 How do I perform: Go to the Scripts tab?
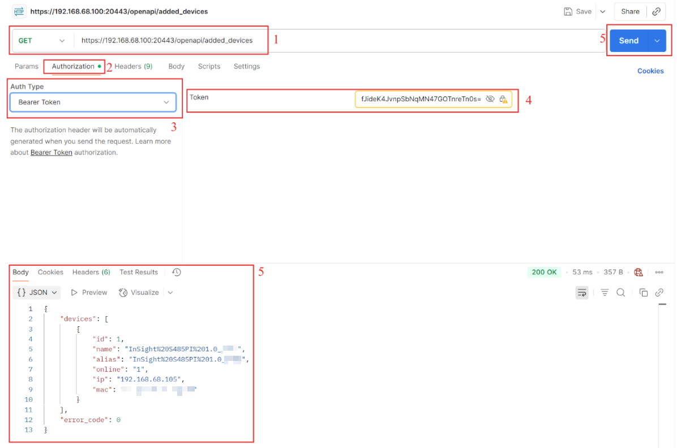(209, 67)
